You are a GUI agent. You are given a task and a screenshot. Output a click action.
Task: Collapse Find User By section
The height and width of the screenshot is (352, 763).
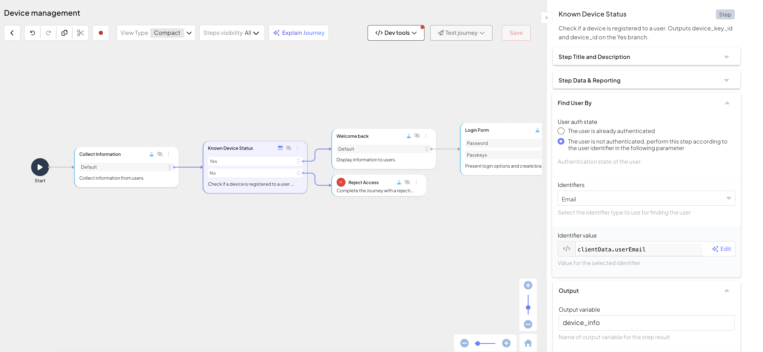tap(727, 103)
